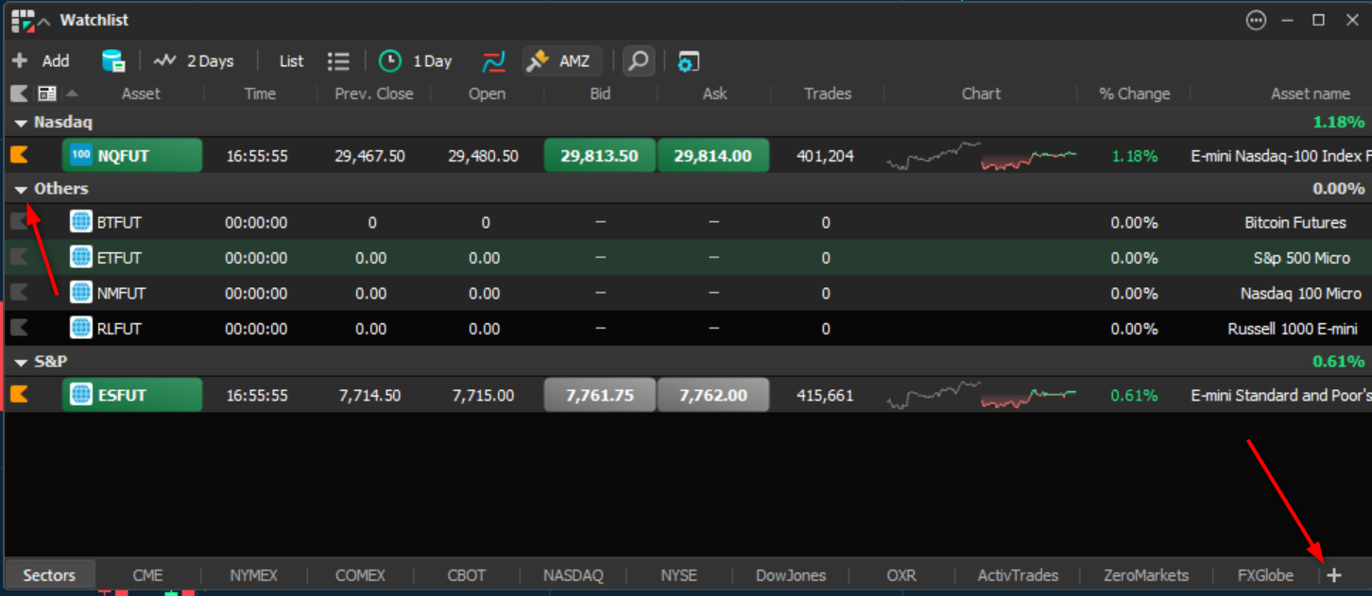Switch to the OXR tab
This screenshot has width=1372, height=596.
click(901, 574)
